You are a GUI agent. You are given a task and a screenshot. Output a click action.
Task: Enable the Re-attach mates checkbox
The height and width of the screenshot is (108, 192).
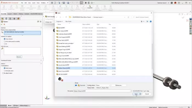click(3, 73)
